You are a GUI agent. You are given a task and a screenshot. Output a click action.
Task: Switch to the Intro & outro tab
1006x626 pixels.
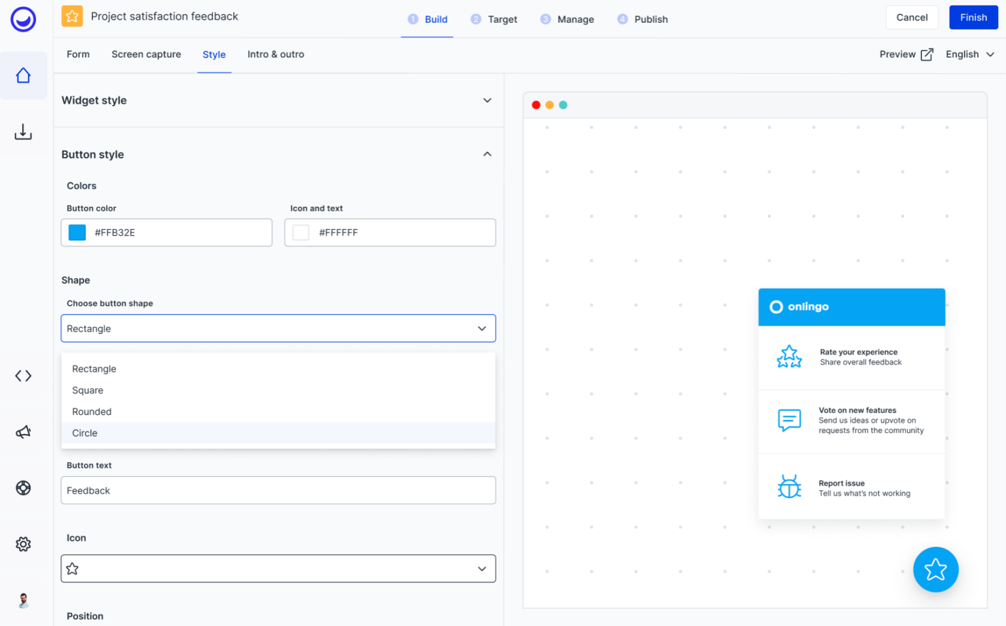[x=275, y=54]
